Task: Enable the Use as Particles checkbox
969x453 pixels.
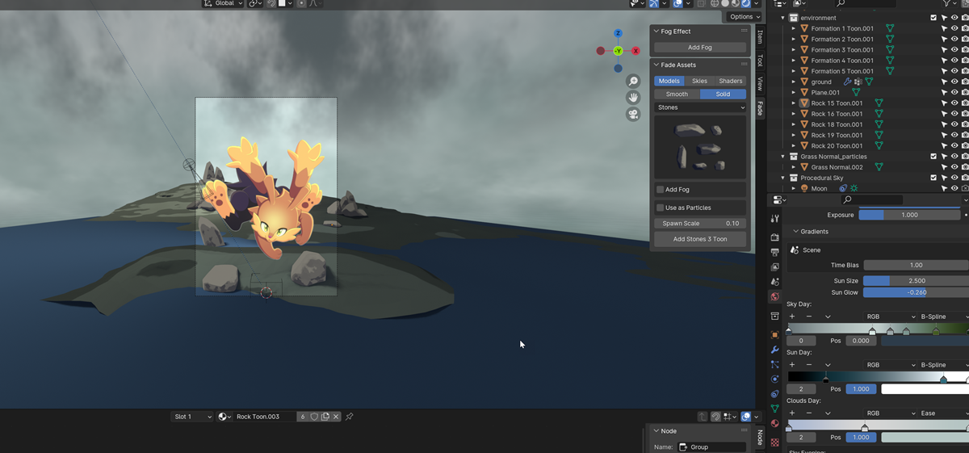Action: pyautogui.click(x=660, y=208)
